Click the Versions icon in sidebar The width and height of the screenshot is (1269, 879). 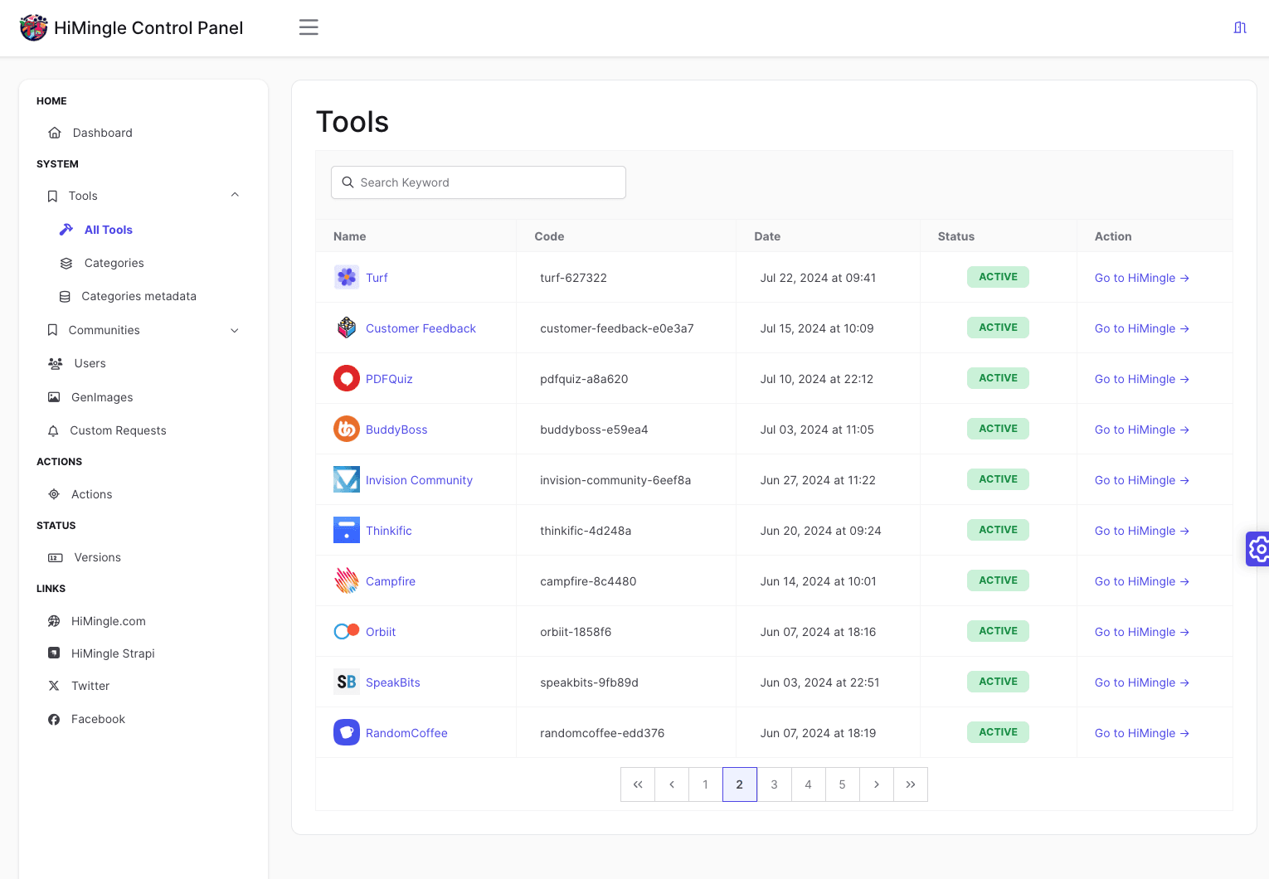click(x=56, y=557)
